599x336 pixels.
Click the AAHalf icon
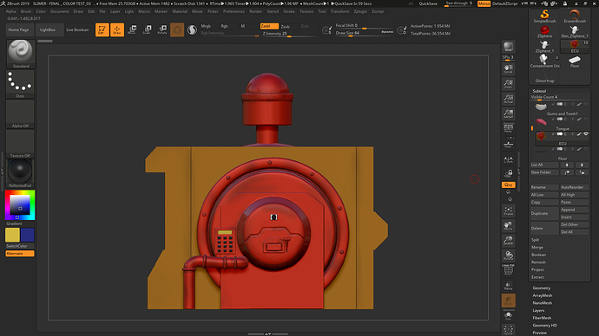(x=508, y=113)
